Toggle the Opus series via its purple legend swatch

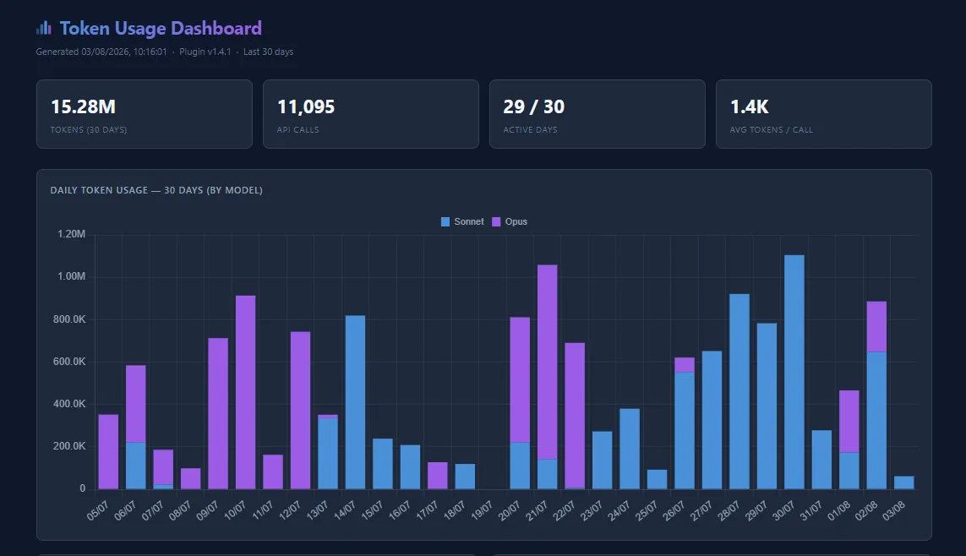[x=497, y=221]
